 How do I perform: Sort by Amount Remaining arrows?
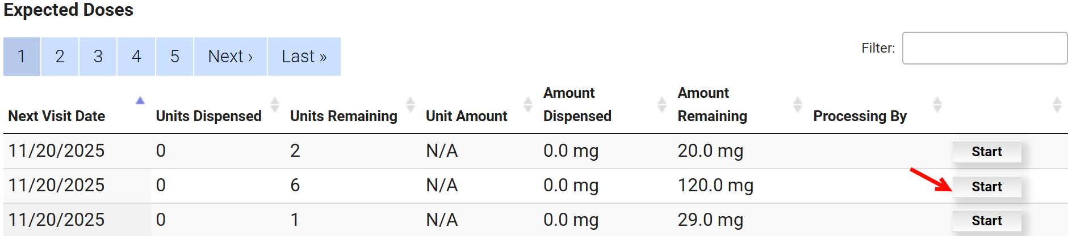[x=798, y=105]
